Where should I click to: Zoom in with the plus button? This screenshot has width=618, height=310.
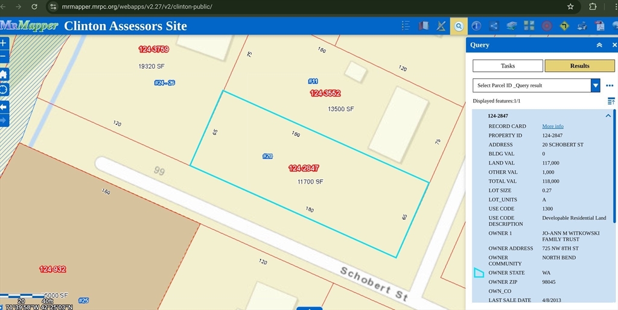[x=4, y=43]
